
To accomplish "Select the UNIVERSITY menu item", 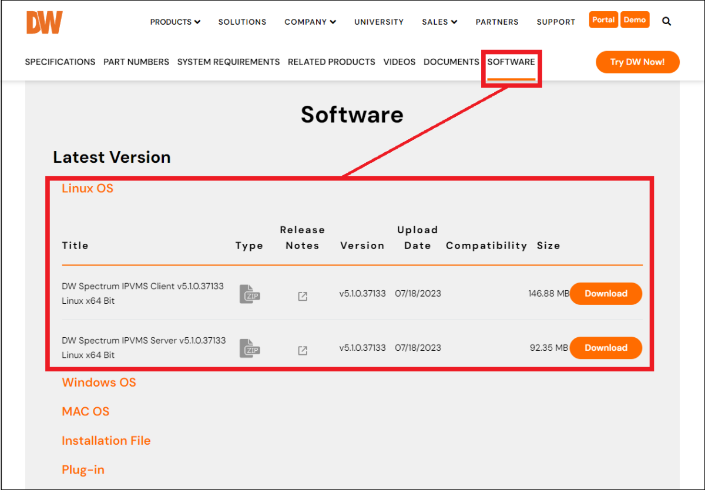I will pos(379,22).
